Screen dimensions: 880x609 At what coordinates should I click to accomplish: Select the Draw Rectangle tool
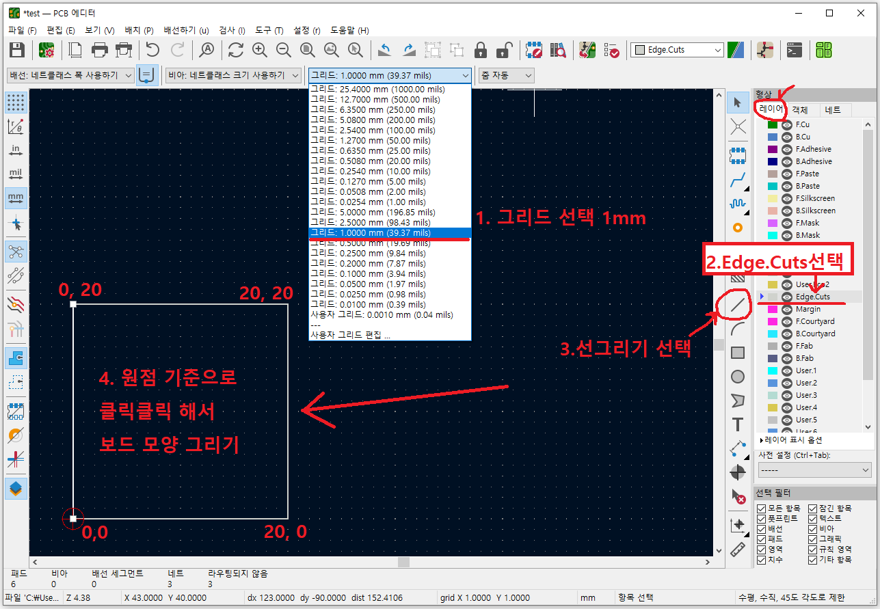(x=737, y=353)
